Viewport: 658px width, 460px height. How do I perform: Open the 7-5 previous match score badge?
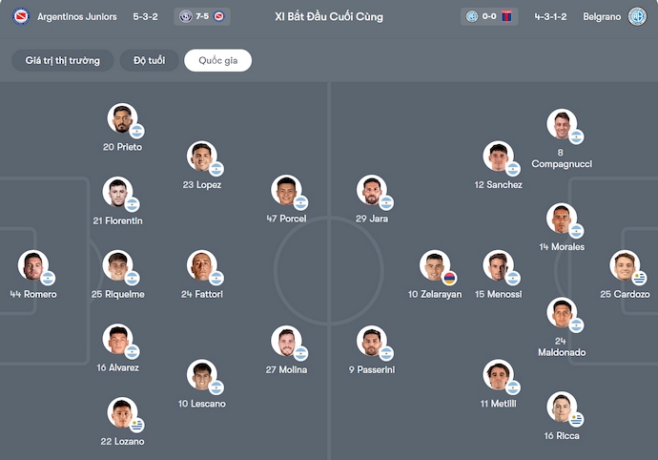pos(203,16)
